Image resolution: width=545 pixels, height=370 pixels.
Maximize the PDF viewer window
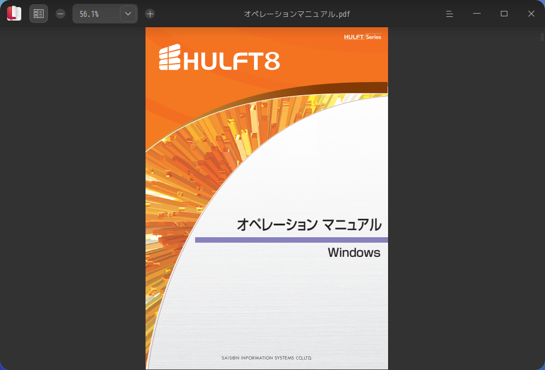pyautogui.click(x=504, y=14)
